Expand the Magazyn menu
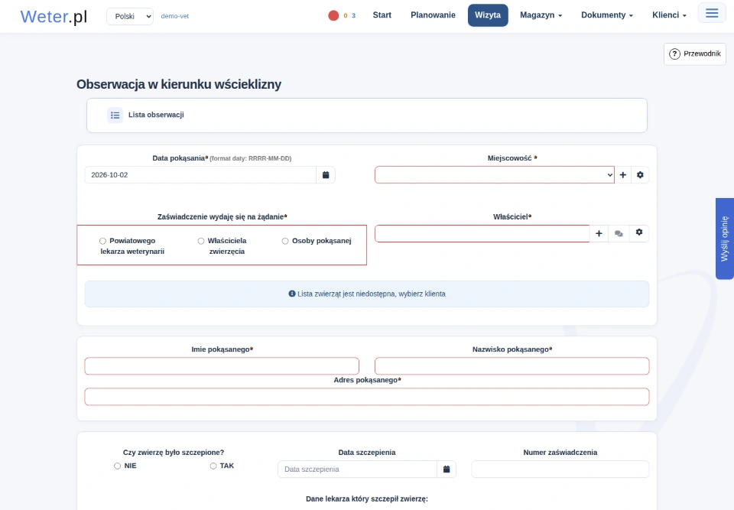This screenshot has height=510, width=734. tap(541, 15)
